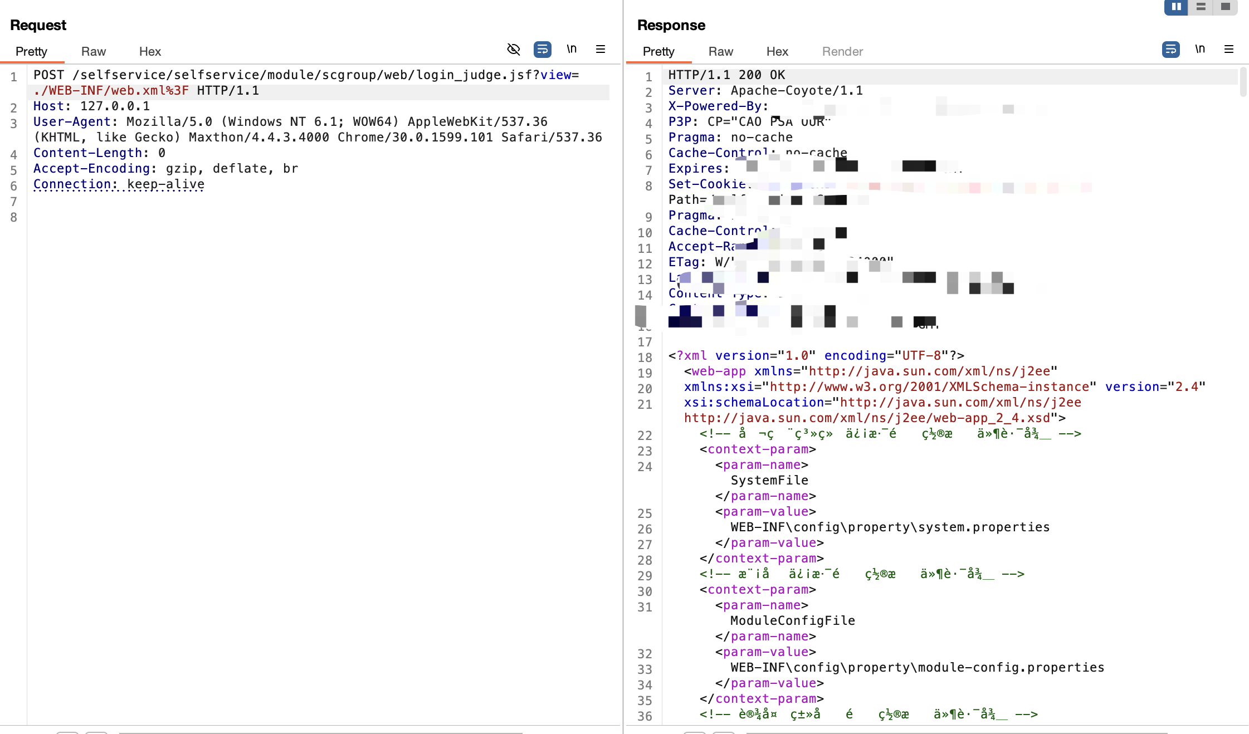Switch to Raw tab in Request
Image resolution: width=1249 pixels, height=734 pixels.
94,51
